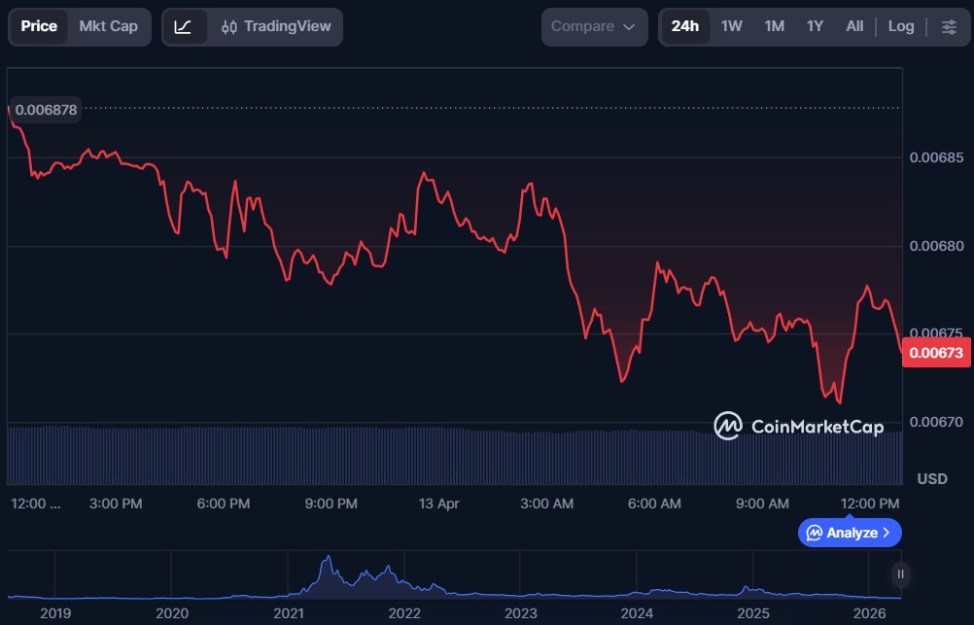The height and width of the screenshot is (625, 974).
Task: Switch to TradingView candlestick chart
Action: (275, 26)
